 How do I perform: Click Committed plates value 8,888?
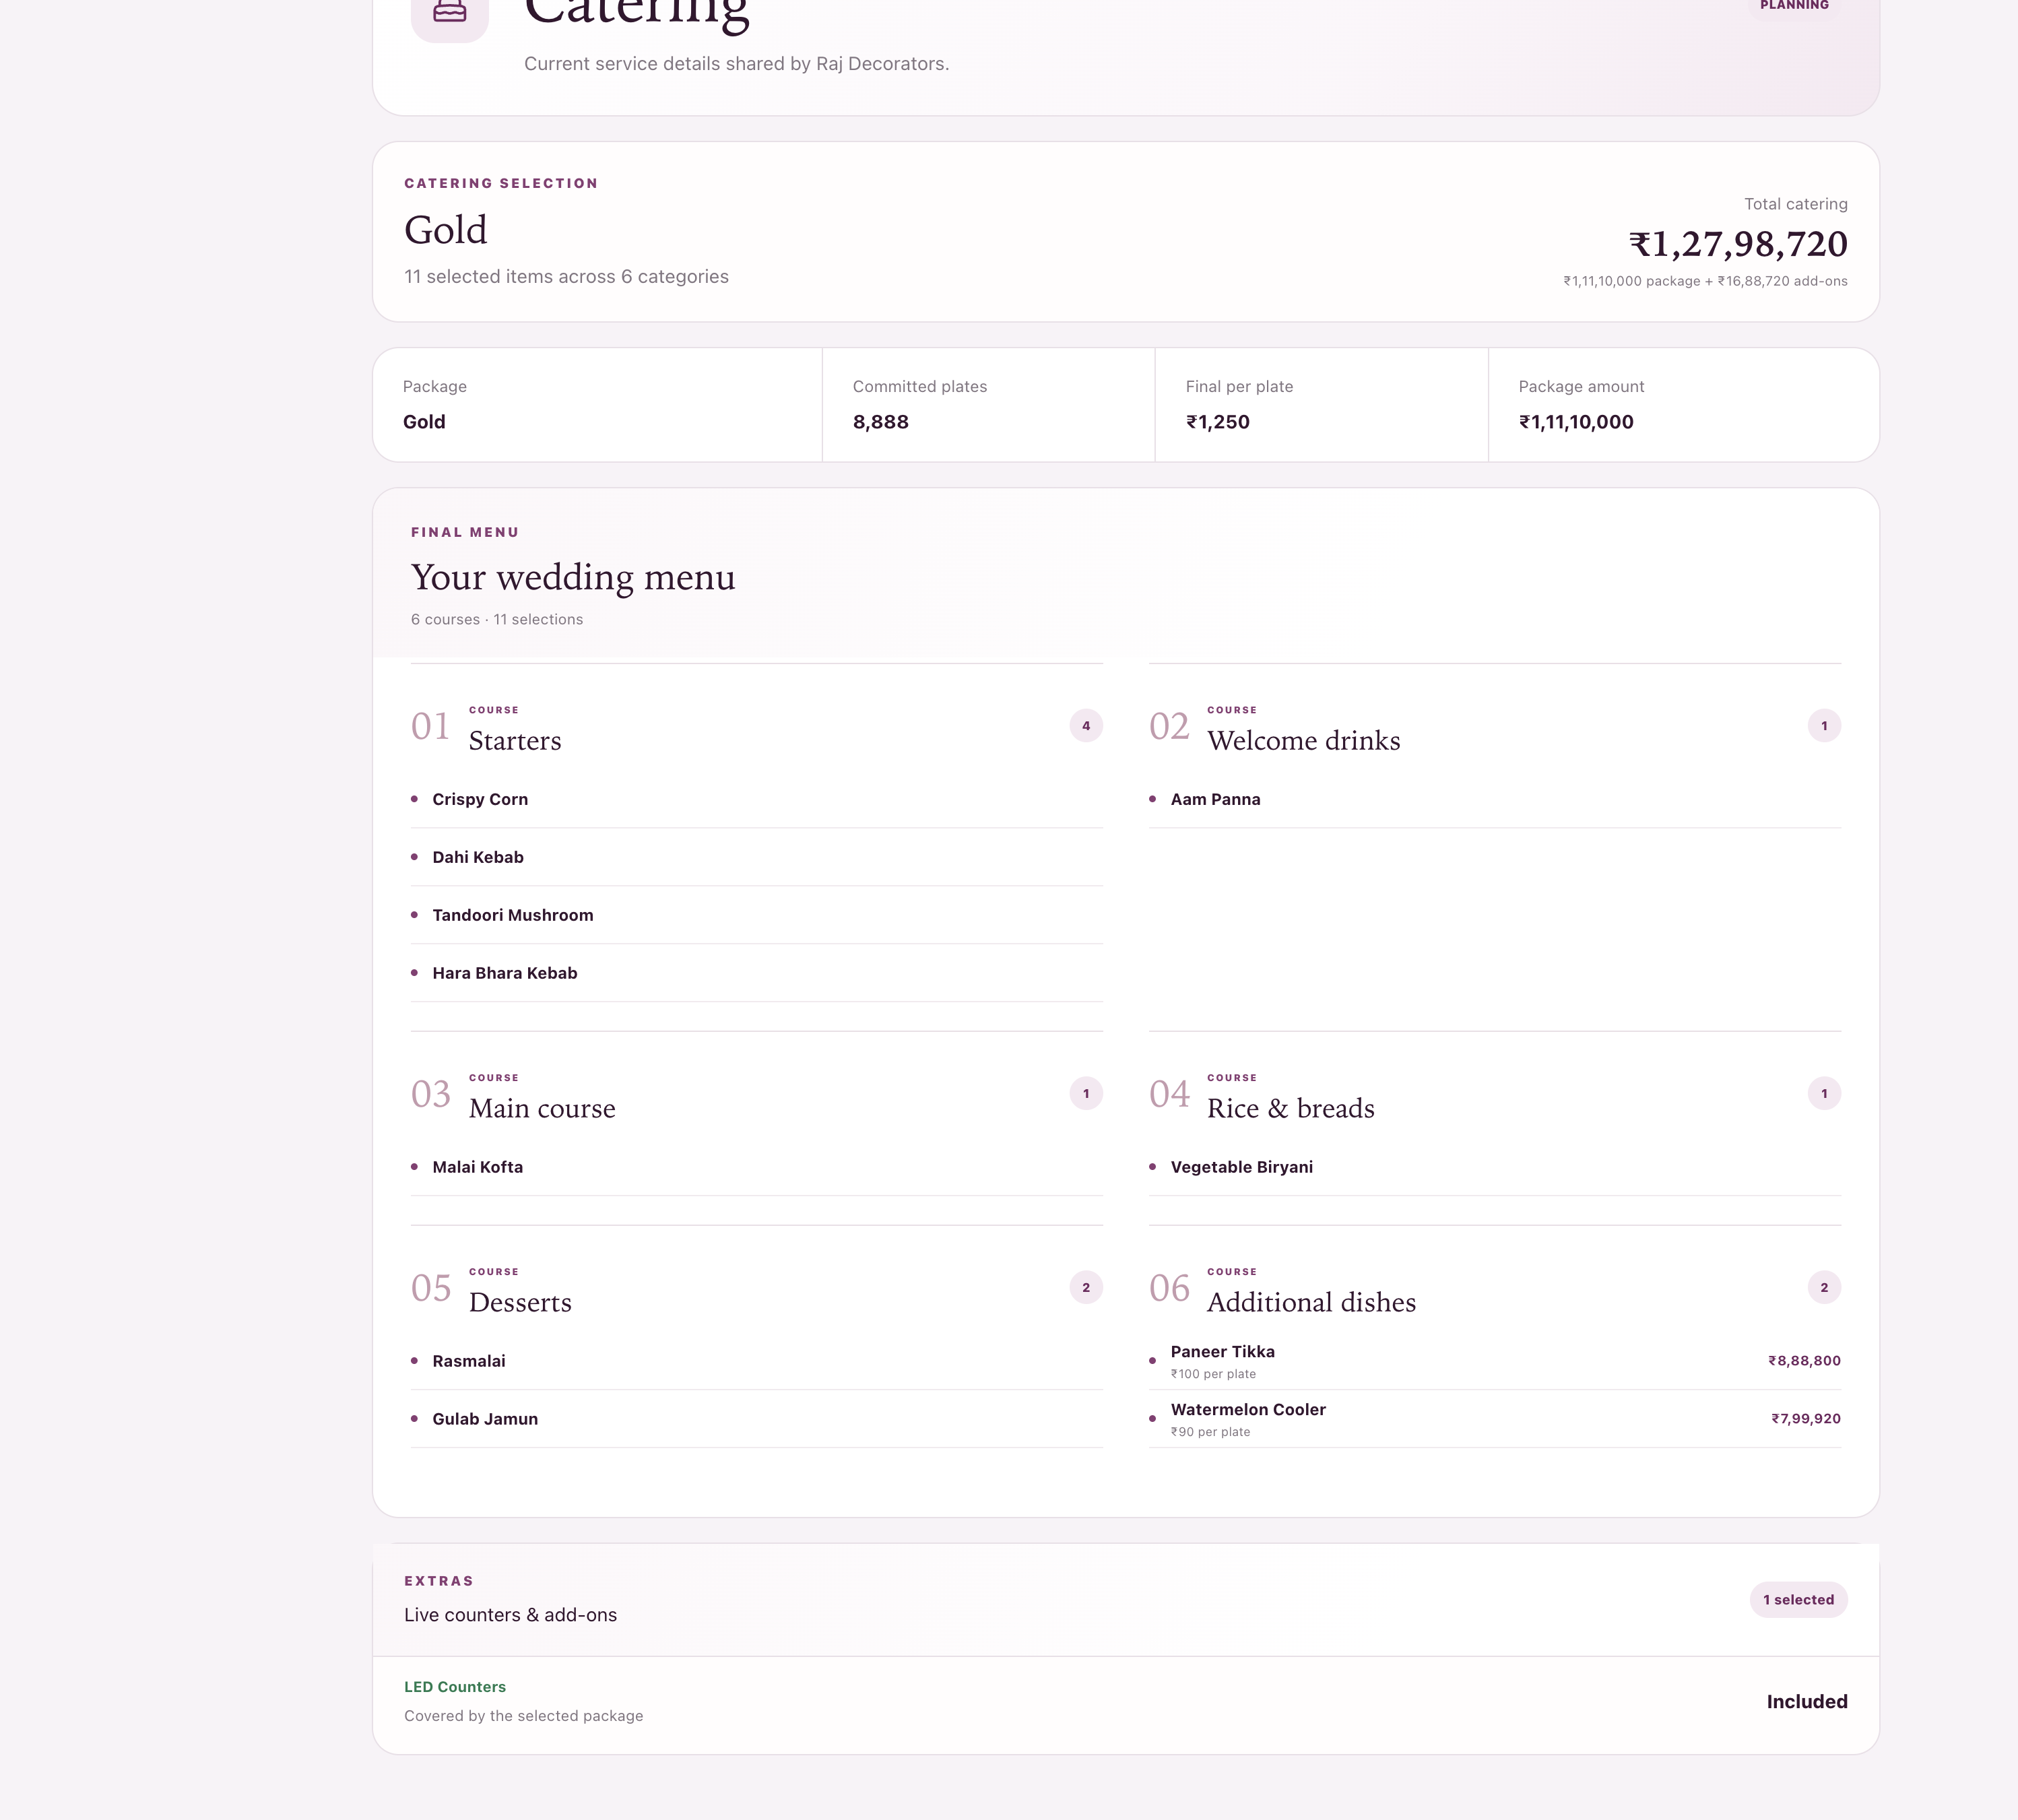(881, 422)
